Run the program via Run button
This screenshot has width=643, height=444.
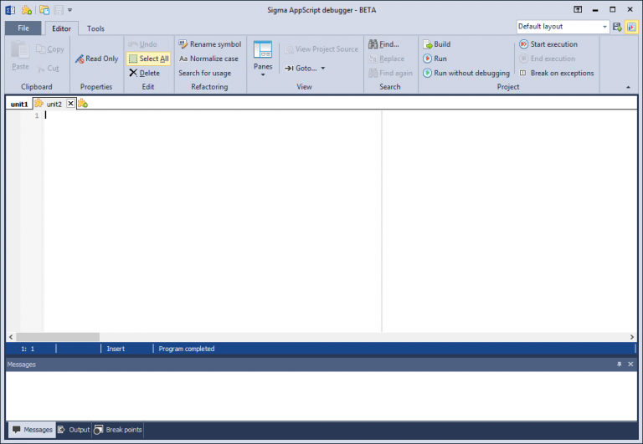tap(427, 59)
